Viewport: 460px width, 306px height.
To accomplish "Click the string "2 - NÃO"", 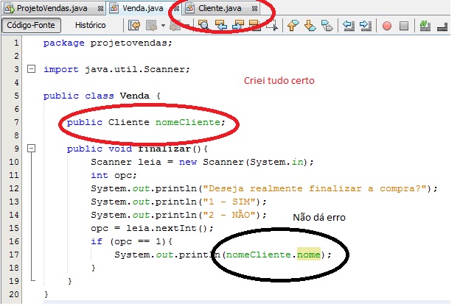I will [229, 215].
